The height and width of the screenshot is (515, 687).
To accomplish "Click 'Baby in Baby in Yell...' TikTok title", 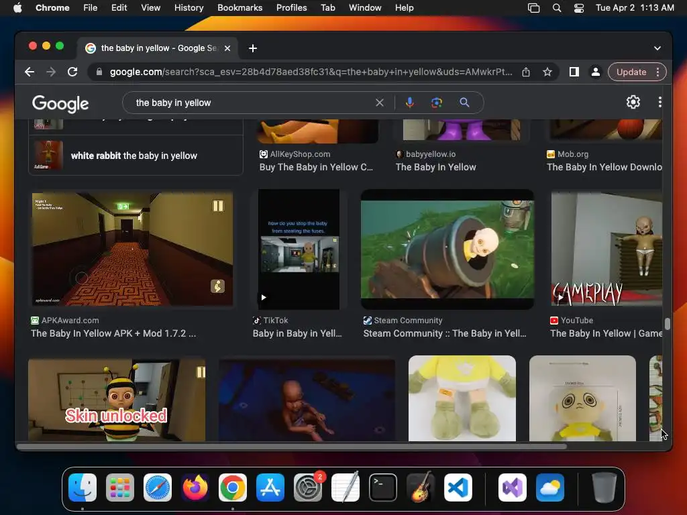I will [297, 333].
